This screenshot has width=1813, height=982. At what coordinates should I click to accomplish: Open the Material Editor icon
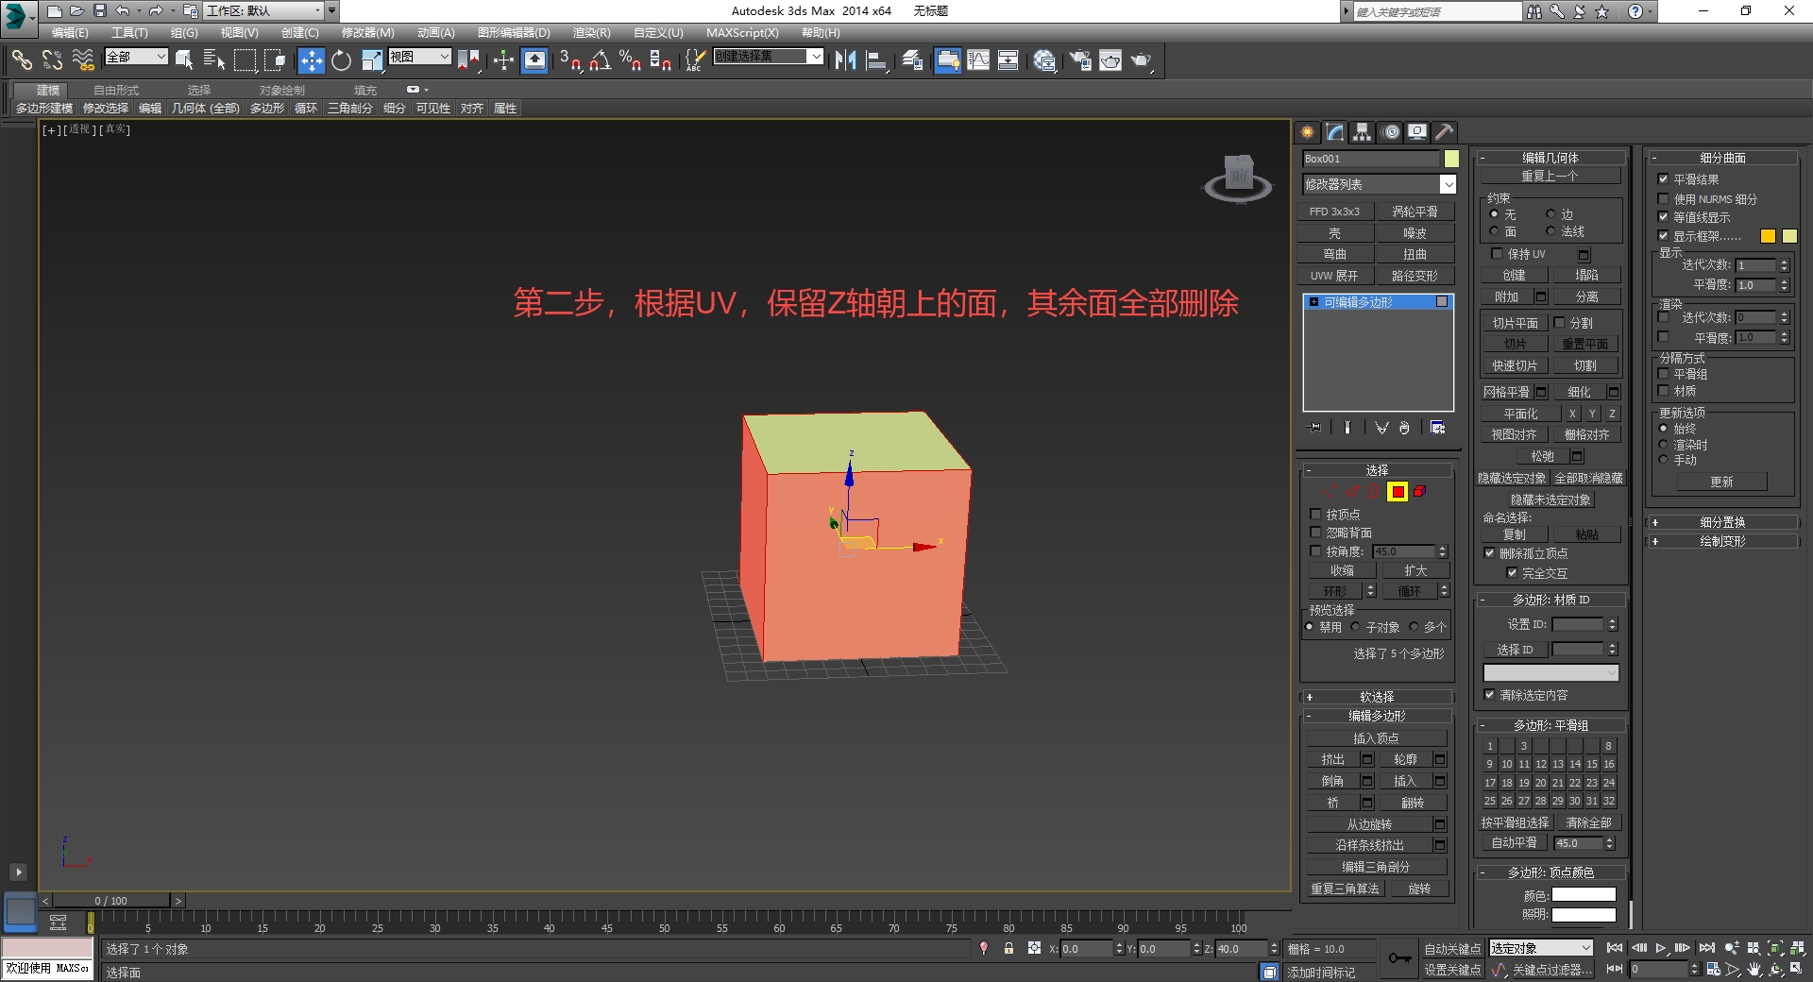[1043, 60]
